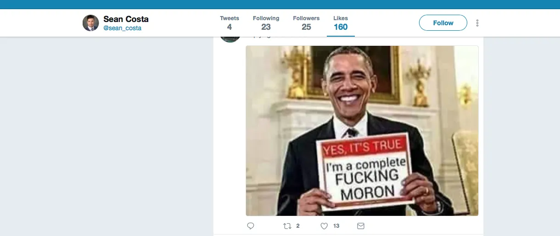
Task: Click the Followers count number 25
Action: click(x=306, y=27)
